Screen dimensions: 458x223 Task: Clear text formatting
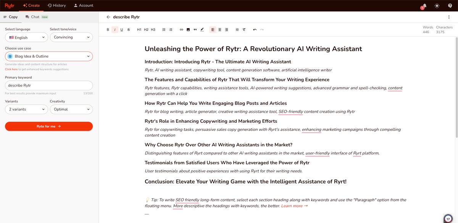click(x=244, y=30)
